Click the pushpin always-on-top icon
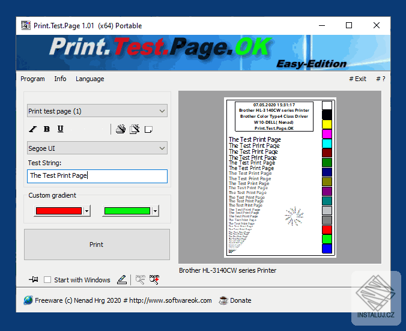This screenshot has width=406, height=331. point(34,279)
